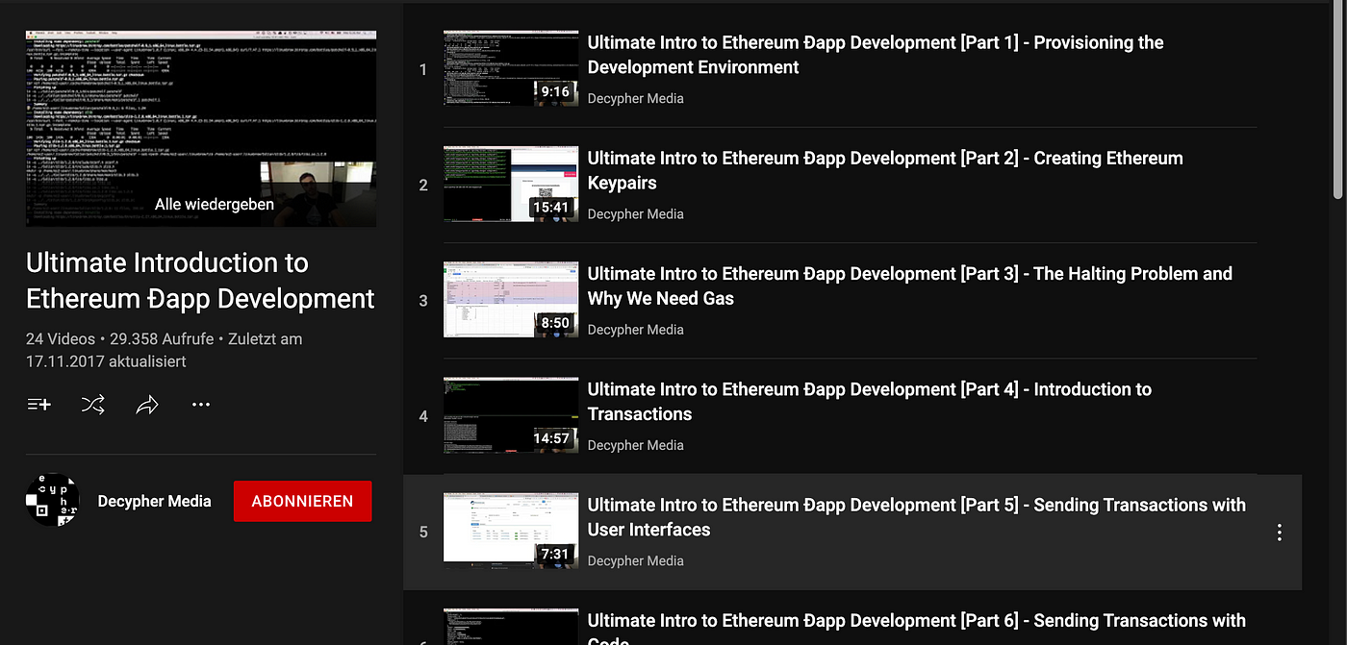Click the page vertical scrollbar

[1338, 101]
